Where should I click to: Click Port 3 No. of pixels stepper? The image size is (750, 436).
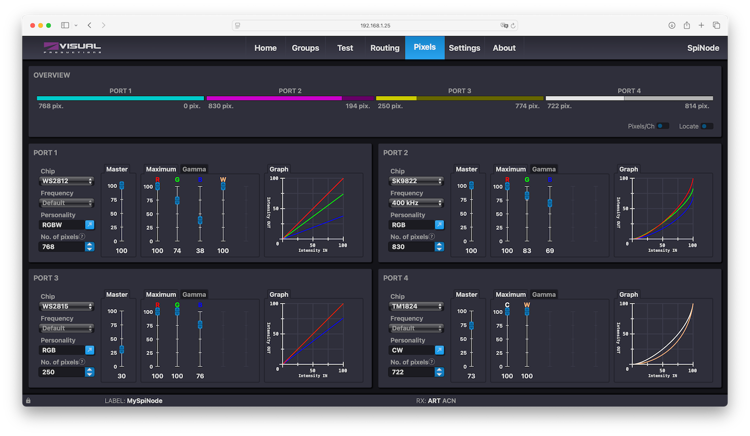point(89,372)
